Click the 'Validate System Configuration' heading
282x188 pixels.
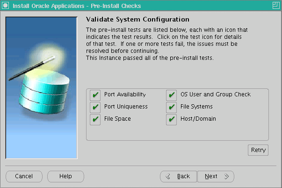tap(137, 20)
